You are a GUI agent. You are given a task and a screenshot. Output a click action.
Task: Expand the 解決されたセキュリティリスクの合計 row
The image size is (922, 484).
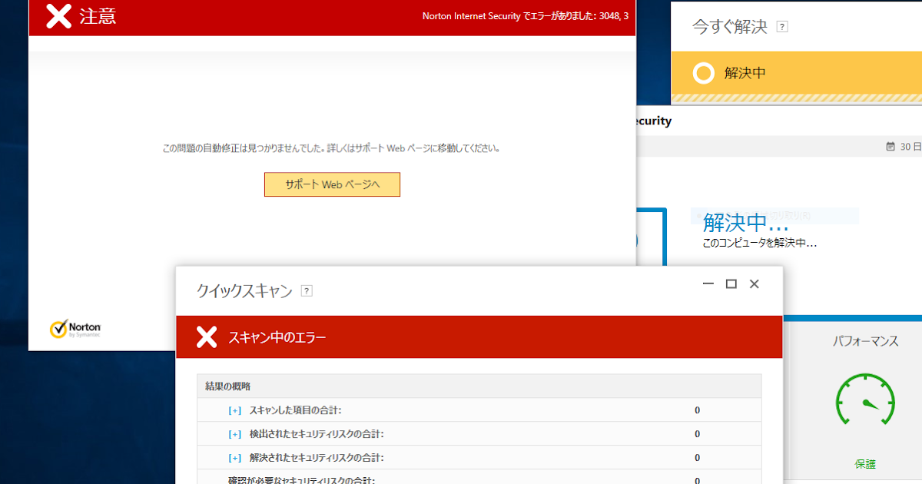(x=235, y=458)
